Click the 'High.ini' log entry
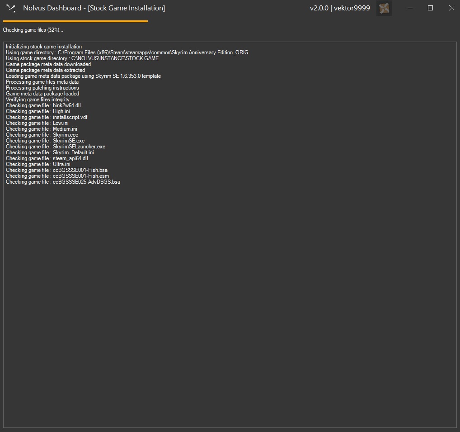Image resolution: width=460 pixels, height=432 pixels. [38, 111]
